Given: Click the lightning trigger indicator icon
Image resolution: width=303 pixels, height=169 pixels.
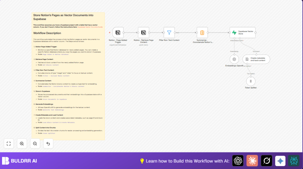Looking at the screenshot, I should 109,33.
